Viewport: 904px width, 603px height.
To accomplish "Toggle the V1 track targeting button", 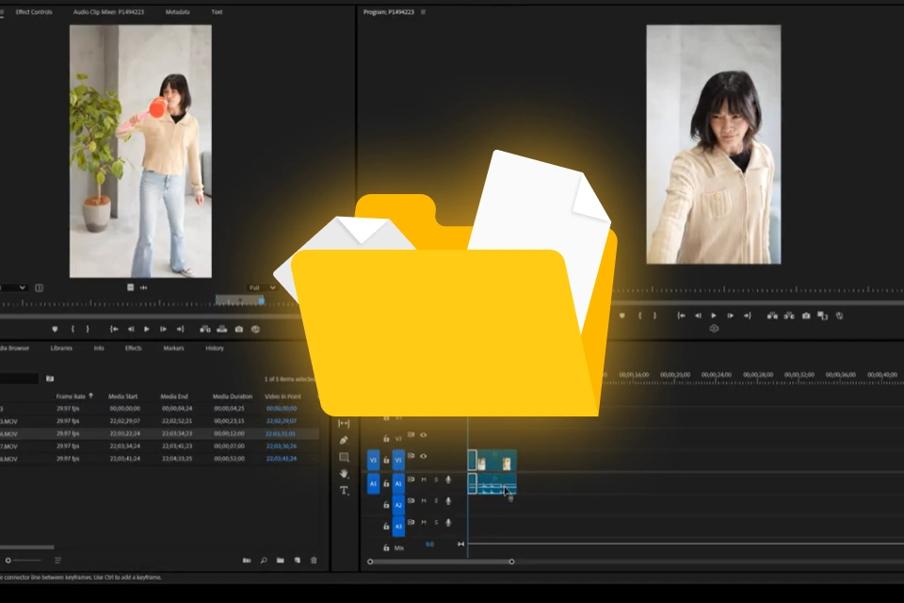I will click(398, 460).
